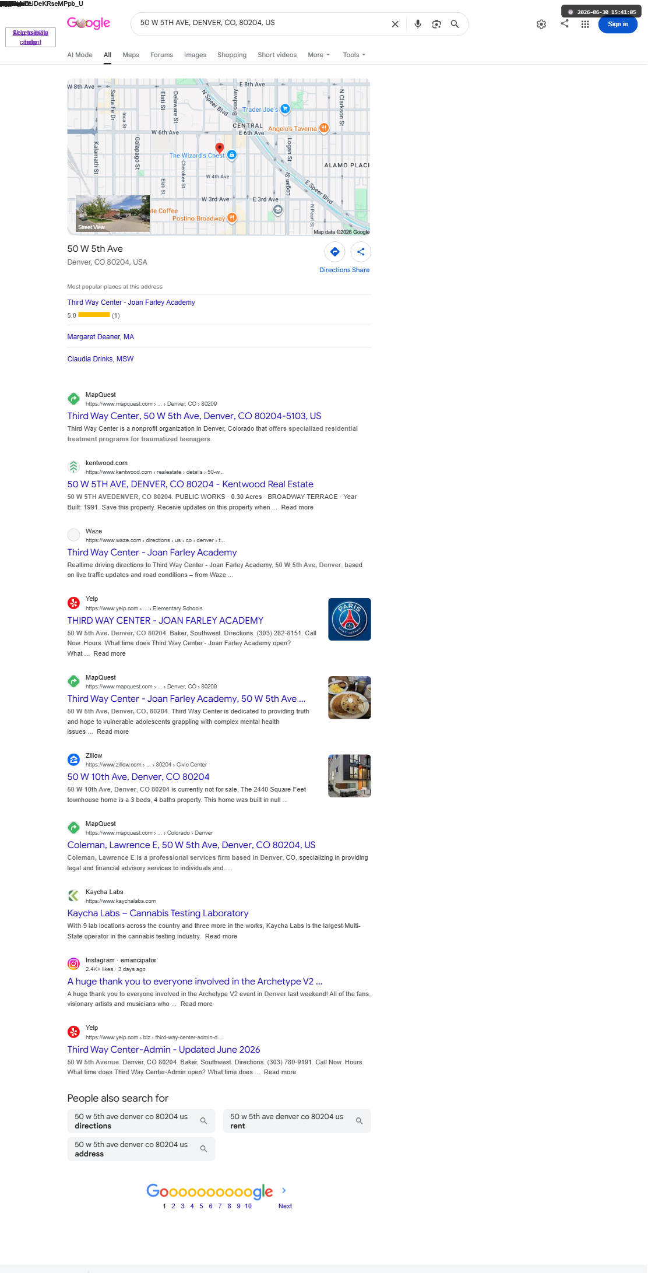Select the All results tab
Viewport: 655px width, 1273px height.
107,55
